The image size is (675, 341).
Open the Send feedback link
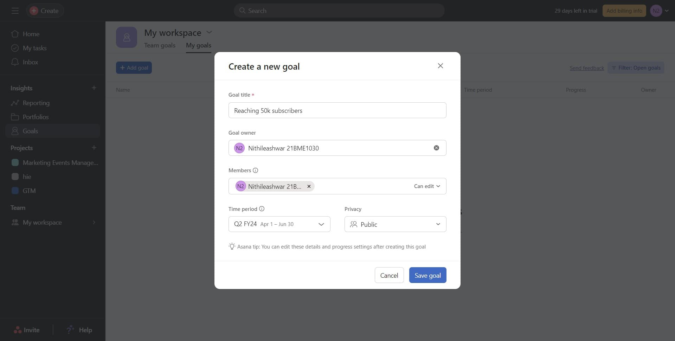(586, 68)
